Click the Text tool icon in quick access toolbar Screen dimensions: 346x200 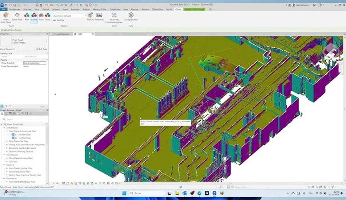pyautogui.click(x=66, y=5)
